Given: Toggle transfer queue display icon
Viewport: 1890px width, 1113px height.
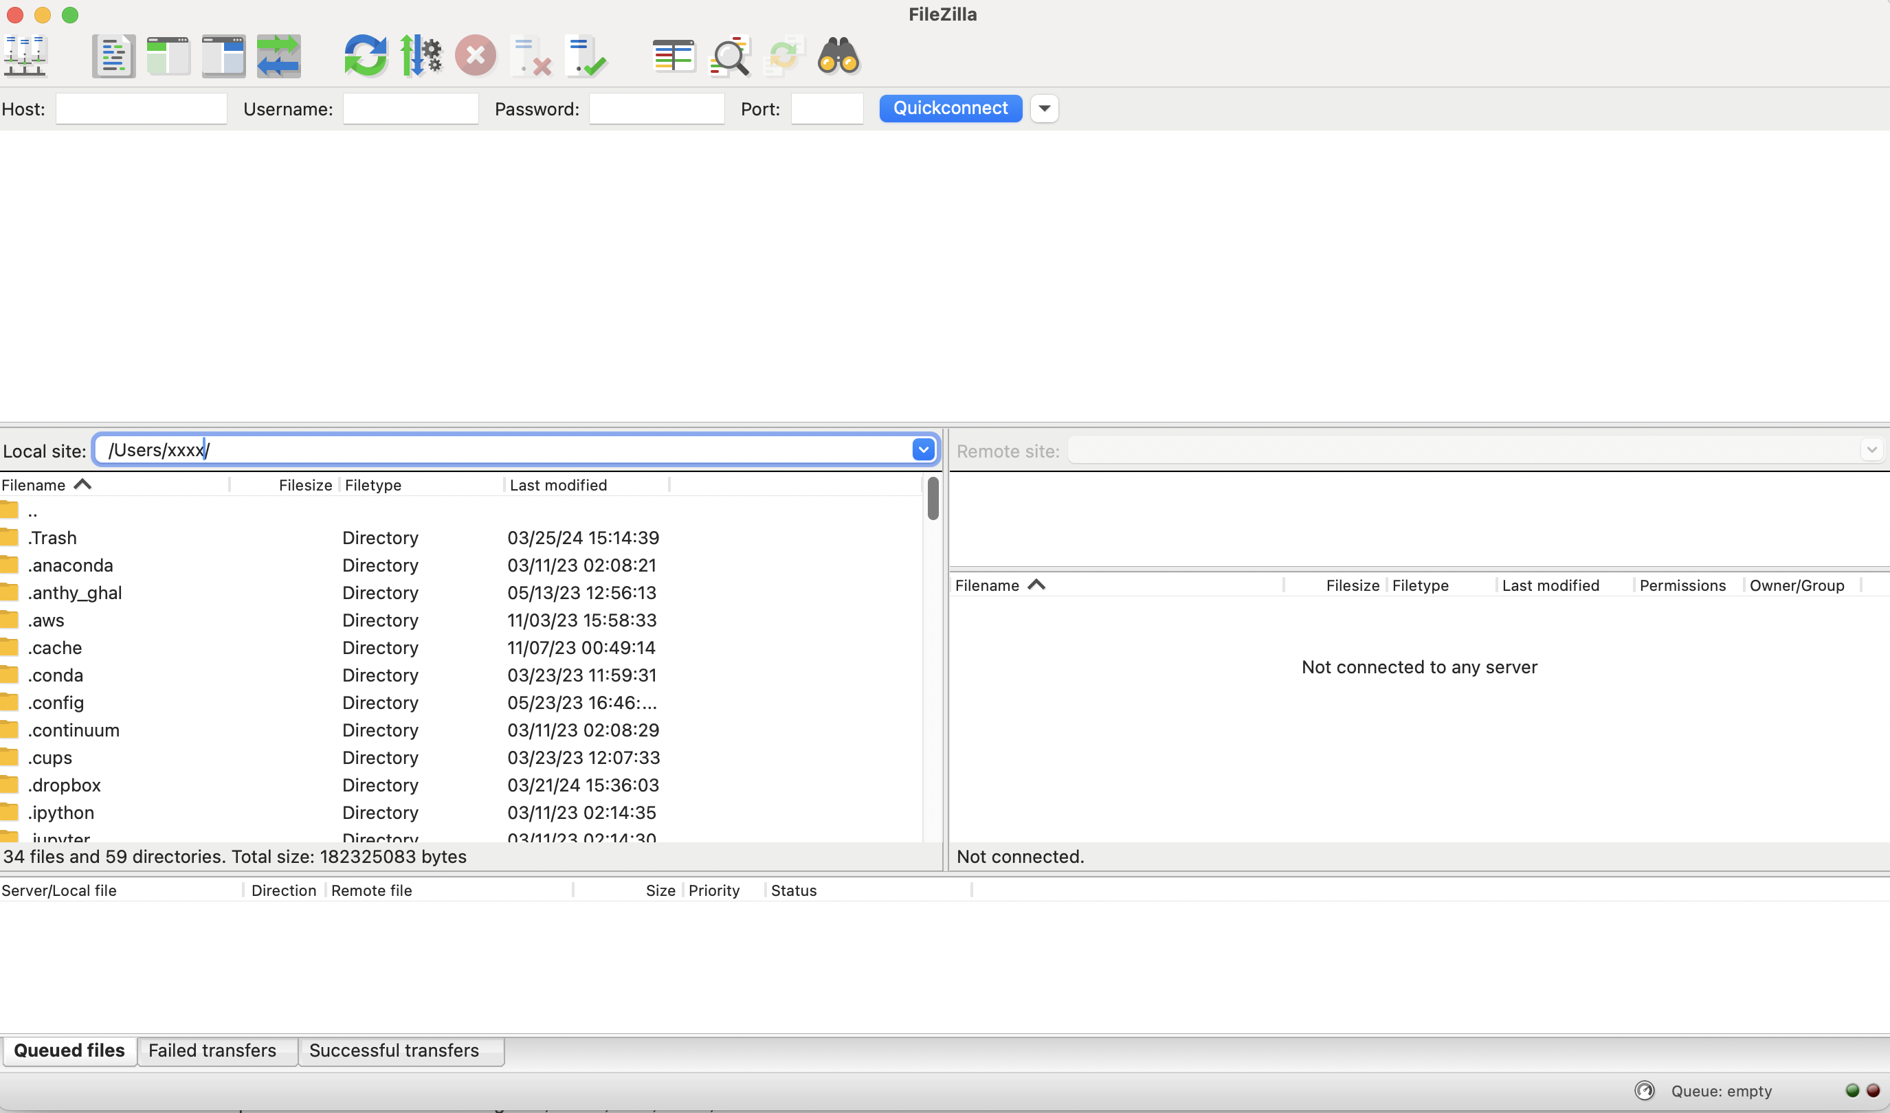Looking at the screenshot, I should pos(278,56).
